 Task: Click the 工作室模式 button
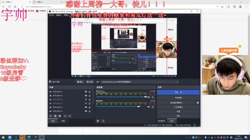point(178,107)
